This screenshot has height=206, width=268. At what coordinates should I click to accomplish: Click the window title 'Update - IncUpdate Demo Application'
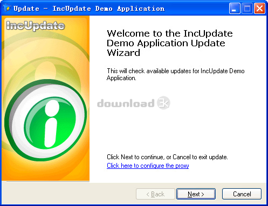point(89,9)
